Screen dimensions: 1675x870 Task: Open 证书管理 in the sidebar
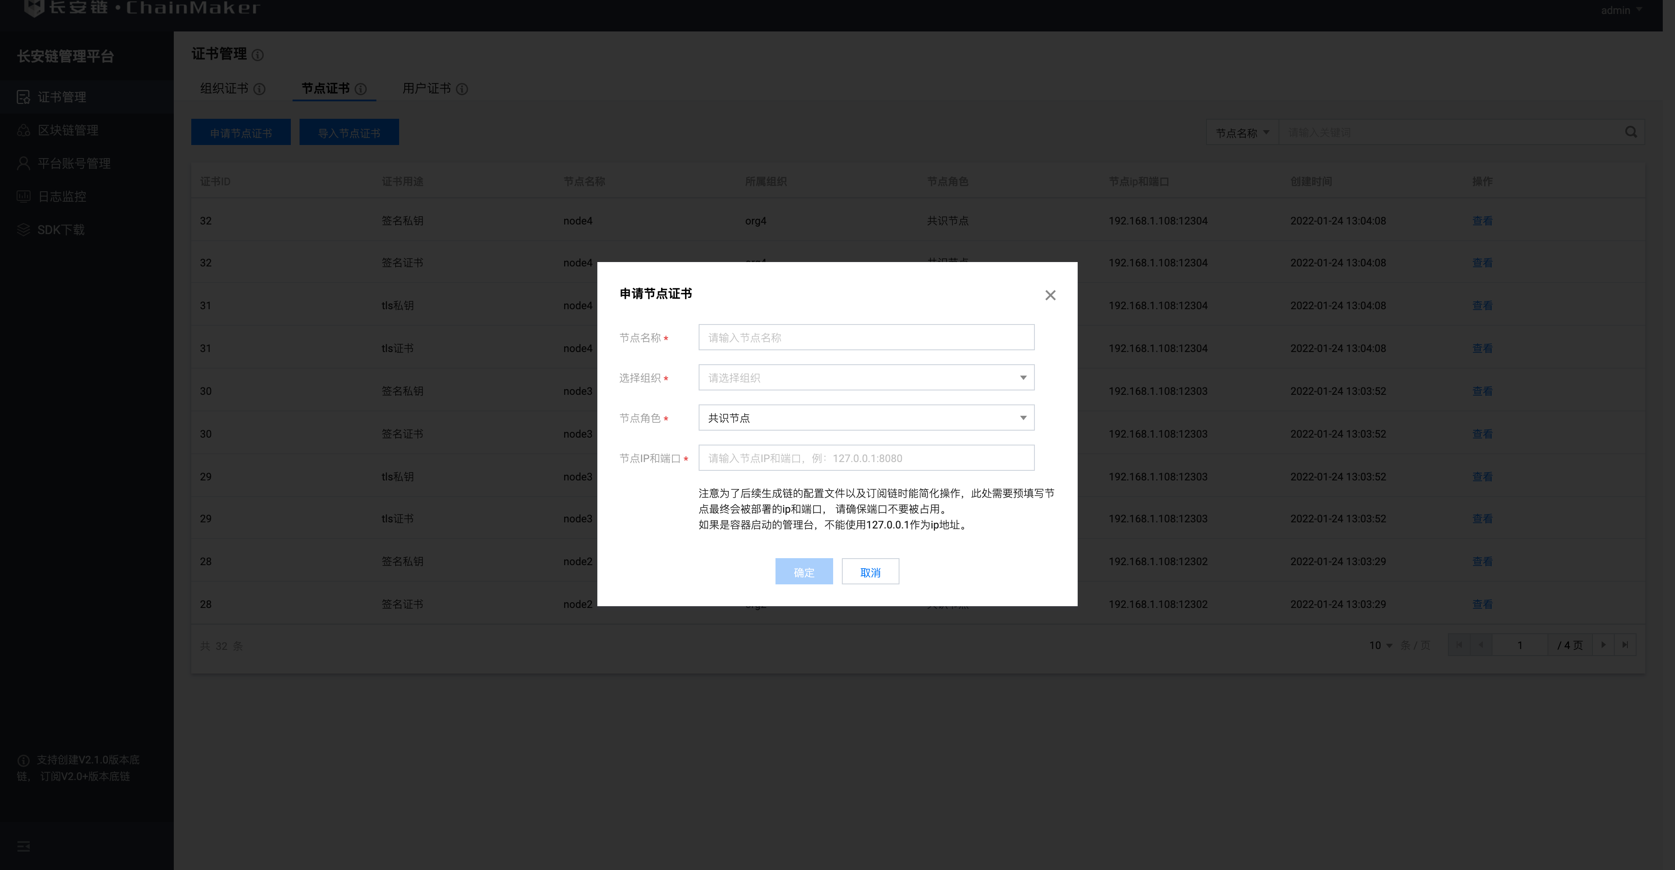(86, 97)
